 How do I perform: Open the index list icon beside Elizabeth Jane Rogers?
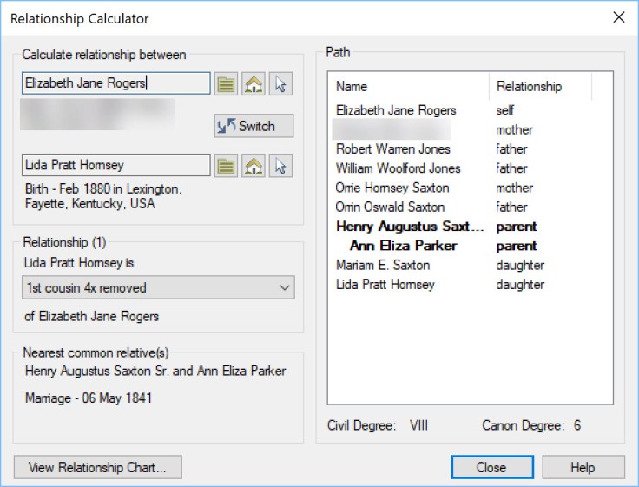tap(227, 84)
